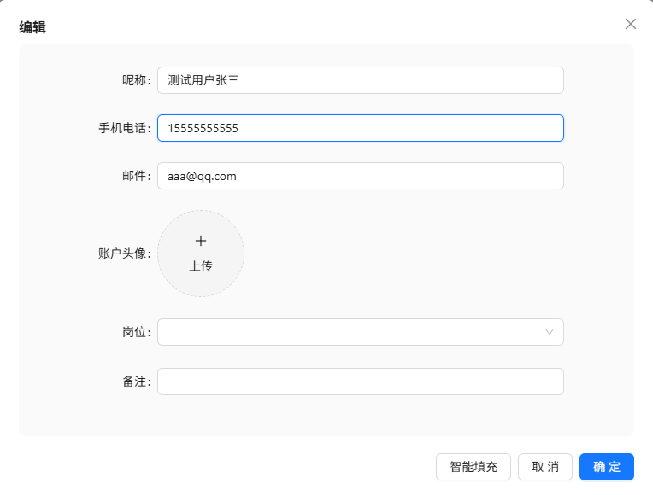
Task: Click the 手机电话 field label
Action: pyautogui.click(x=124, y=128)
